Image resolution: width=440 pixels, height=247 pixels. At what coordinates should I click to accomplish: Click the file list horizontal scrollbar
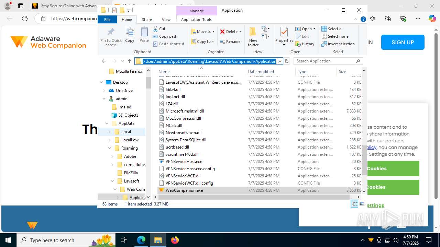(254, 197)
